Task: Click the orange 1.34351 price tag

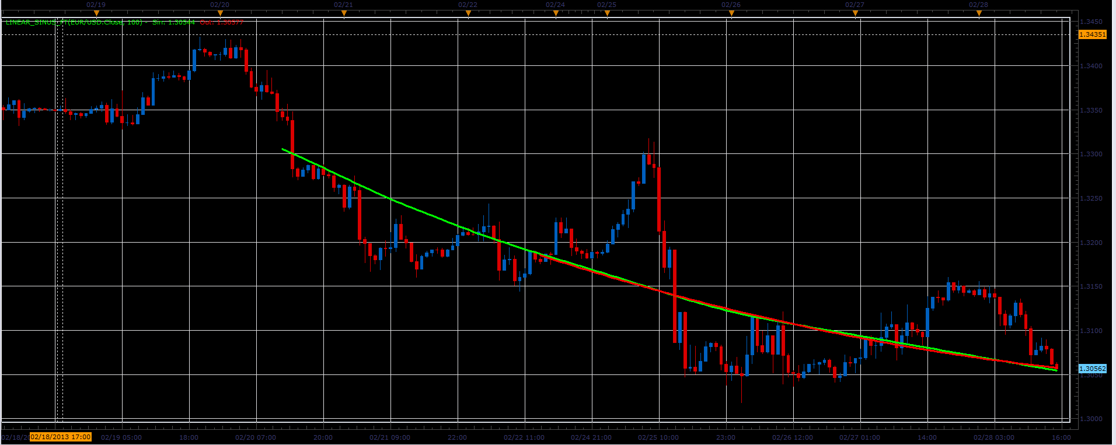Action: point(1092,34)
